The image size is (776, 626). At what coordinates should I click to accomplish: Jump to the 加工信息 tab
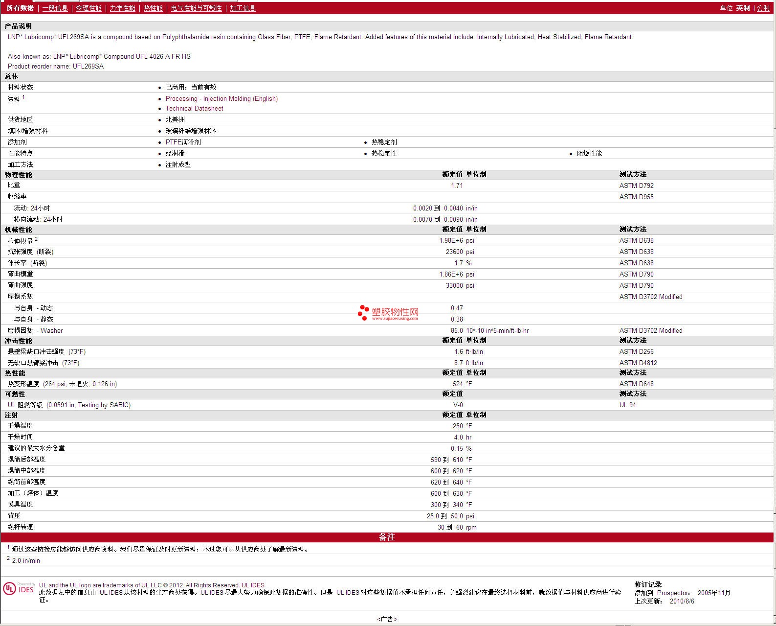click(243, 8)
